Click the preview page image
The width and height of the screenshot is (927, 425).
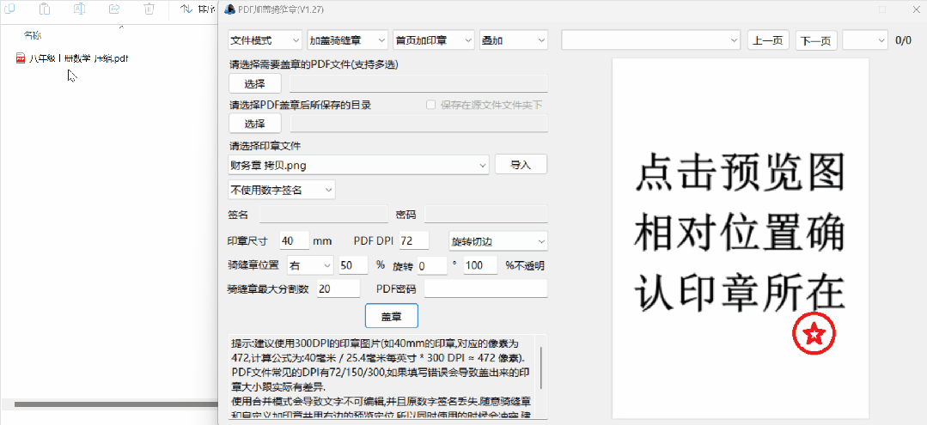click(741, 238)
